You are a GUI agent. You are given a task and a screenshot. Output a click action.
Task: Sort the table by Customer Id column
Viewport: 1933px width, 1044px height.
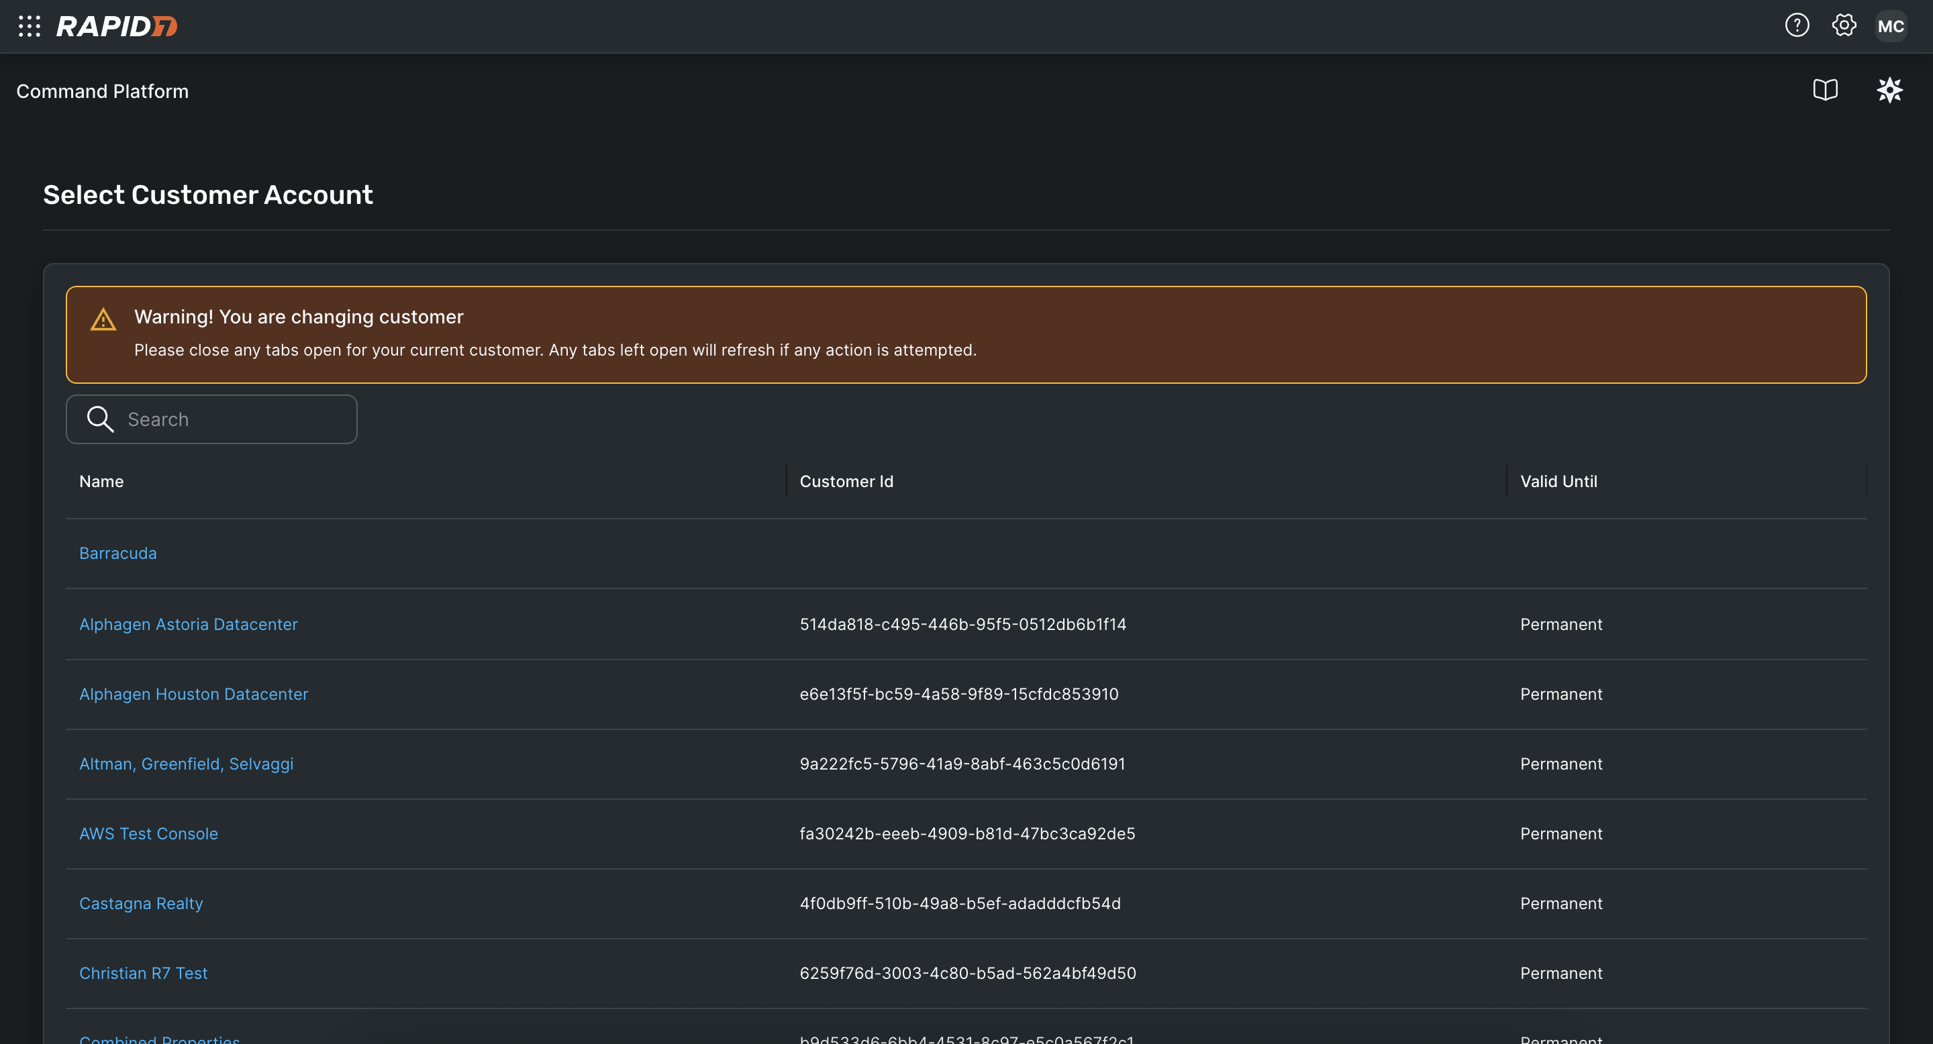(x=846, y=481)
